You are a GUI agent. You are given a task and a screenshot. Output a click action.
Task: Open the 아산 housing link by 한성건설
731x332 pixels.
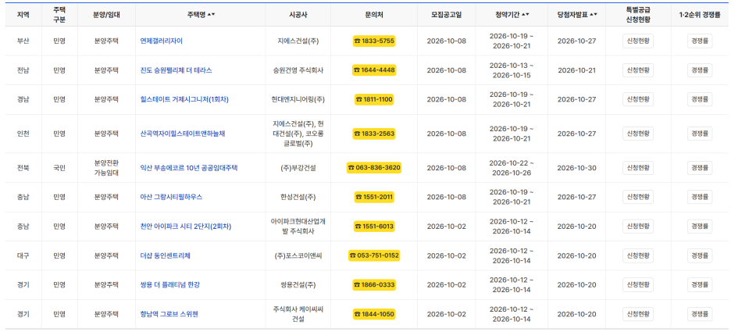(171, 197)
